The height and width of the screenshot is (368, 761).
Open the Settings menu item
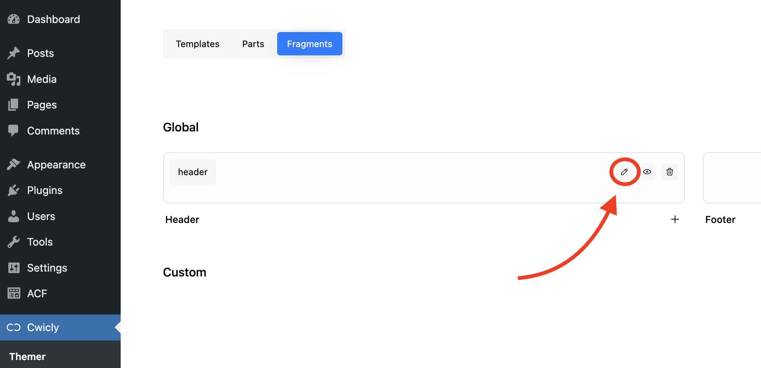point(47,268)
